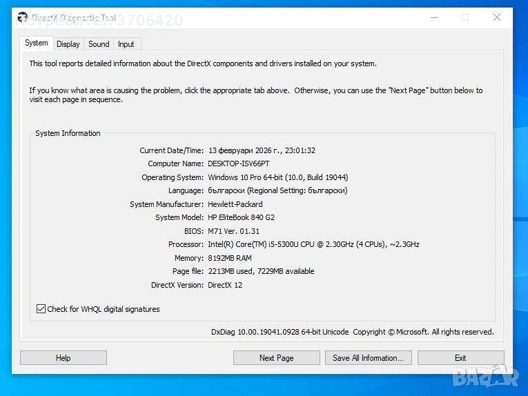
Task: Click Save All Information button
Action: 368,358
